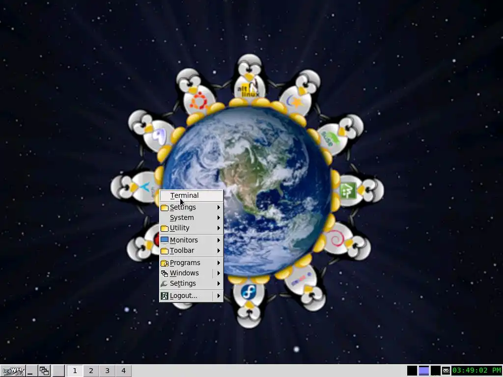Click the Logout exit-door icon
Viewport: 503px width, 377px height.
(x=165, y=296)
